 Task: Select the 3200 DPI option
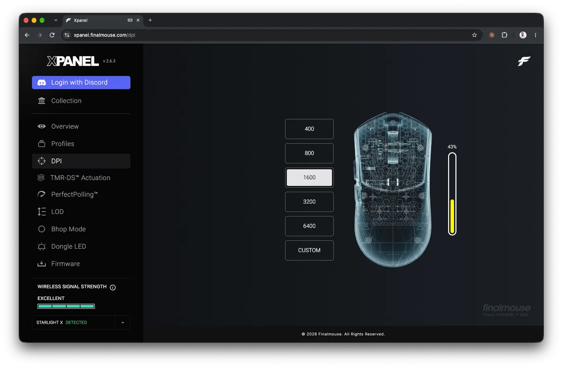click(x=309, y=202)
